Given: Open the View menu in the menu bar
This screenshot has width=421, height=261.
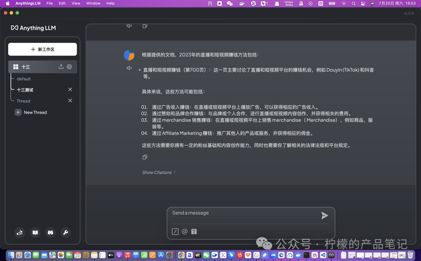Looking at the screenshot, I should [x=76, y=3].
